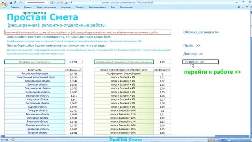252x142 pixels.
Task: Switch to Page Layout view in status bar
Action: [214, 140]
